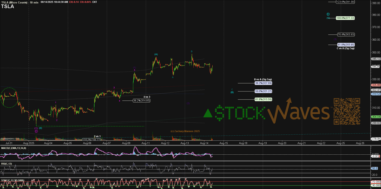Click the '4 vs 3' ratio label

pyautogui.click(x=147, y=97)
